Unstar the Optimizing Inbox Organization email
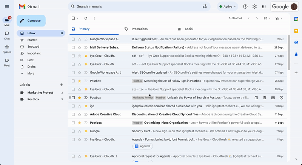302x165 pixels. tap(79, 123)
